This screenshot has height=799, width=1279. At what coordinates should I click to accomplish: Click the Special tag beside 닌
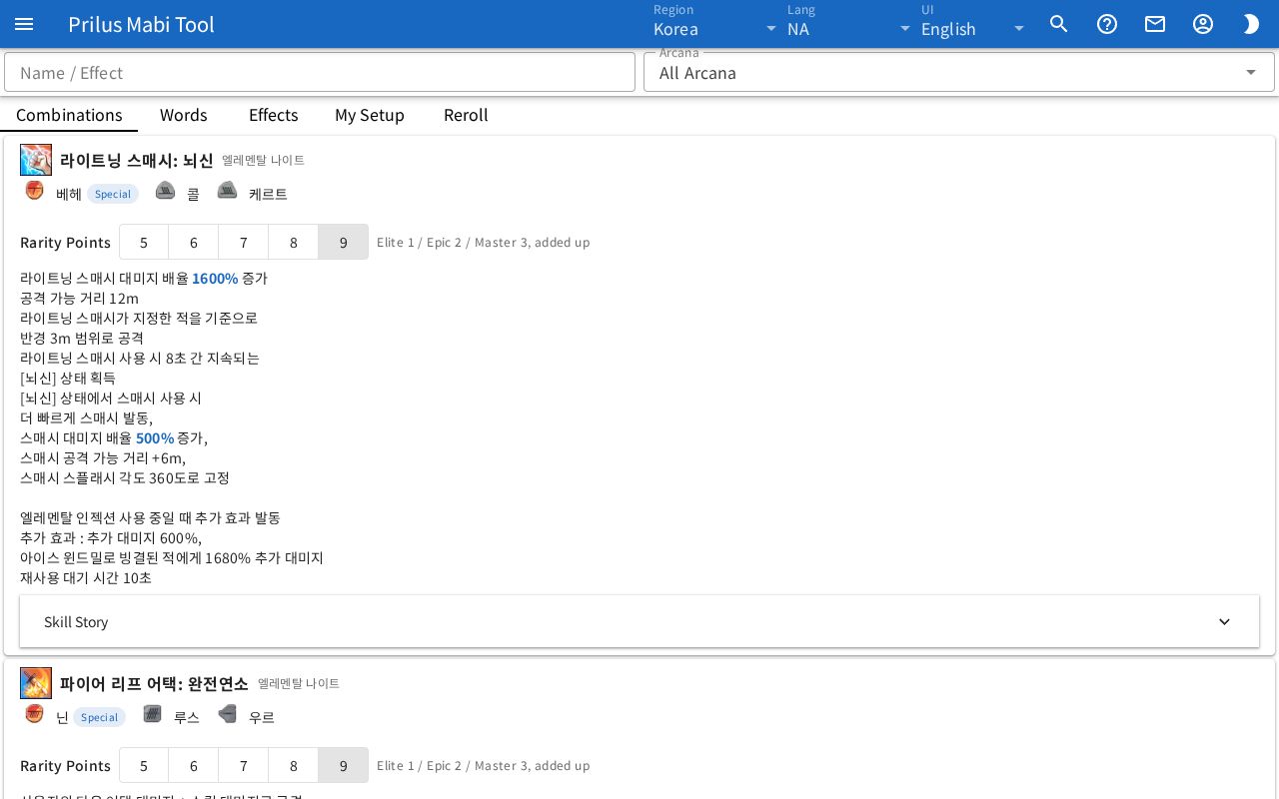[100, 717]
